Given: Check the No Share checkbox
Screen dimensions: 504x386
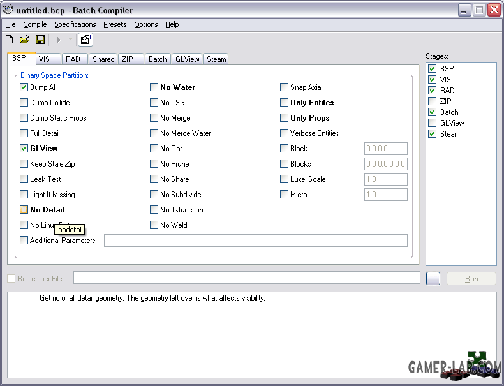Looking at the screenshot, I should pos(154,179).
